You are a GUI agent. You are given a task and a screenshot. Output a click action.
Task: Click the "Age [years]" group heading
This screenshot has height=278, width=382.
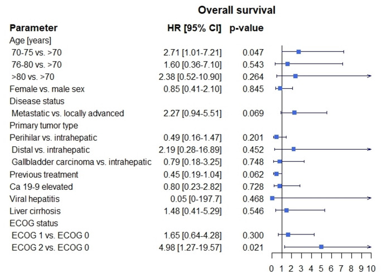(31, 40)
